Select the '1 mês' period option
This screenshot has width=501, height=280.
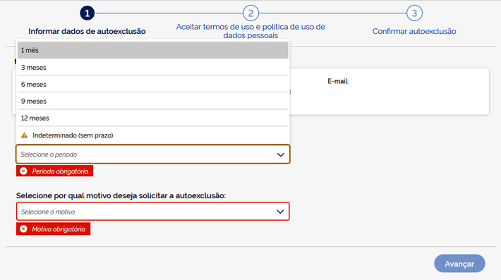coord(152,50)
